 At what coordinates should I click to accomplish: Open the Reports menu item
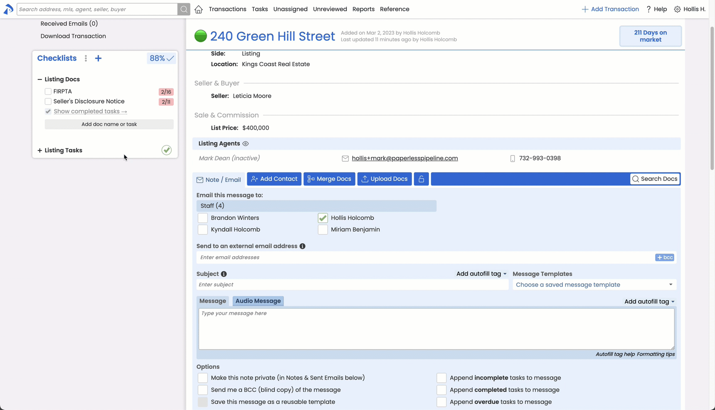tap(363, 9)
